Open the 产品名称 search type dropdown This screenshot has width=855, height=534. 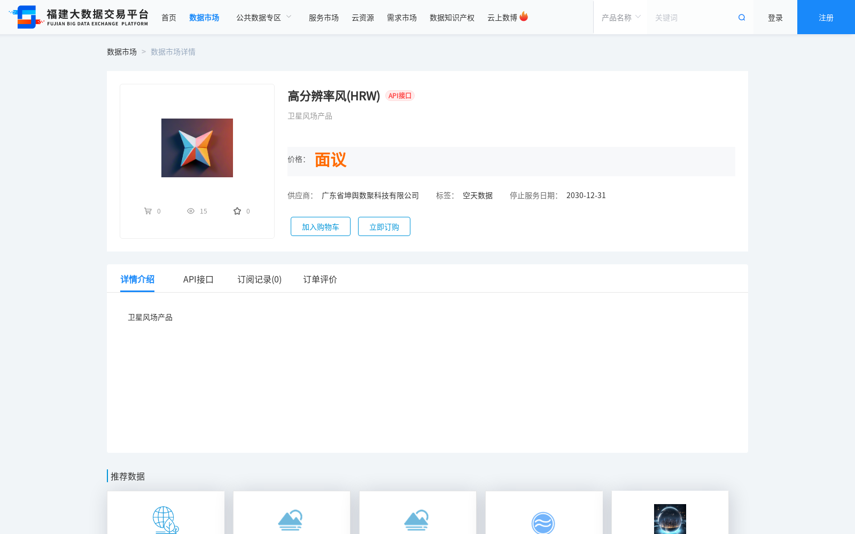pyautogui.click(x=621, y=18)
